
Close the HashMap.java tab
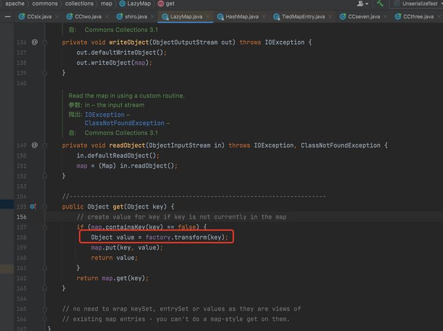coord(264,17)
